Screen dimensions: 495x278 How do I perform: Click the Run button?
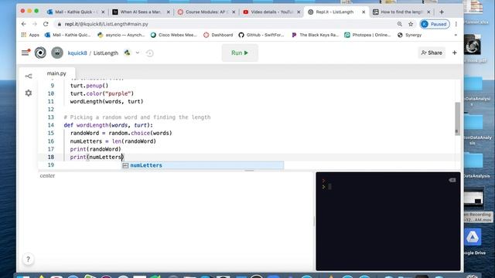coord(240,53)
